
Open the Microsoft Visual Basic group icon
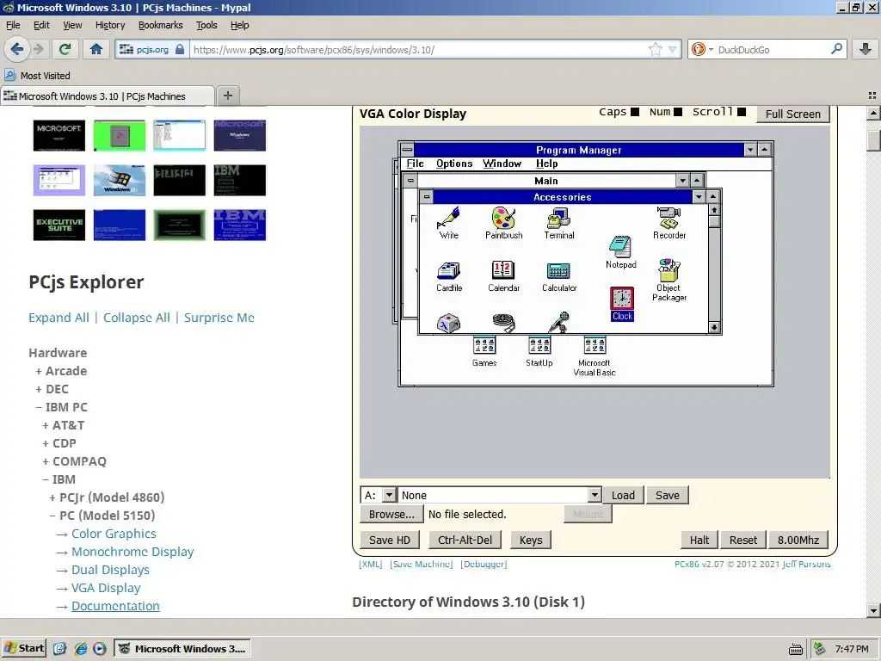tap(595, 356)
